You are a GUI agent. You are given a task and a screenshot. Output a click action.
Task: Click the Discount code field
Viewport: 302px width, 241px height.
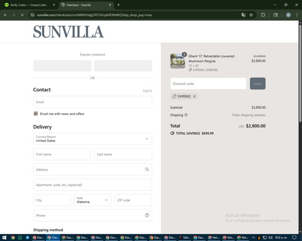click(208, 84)
